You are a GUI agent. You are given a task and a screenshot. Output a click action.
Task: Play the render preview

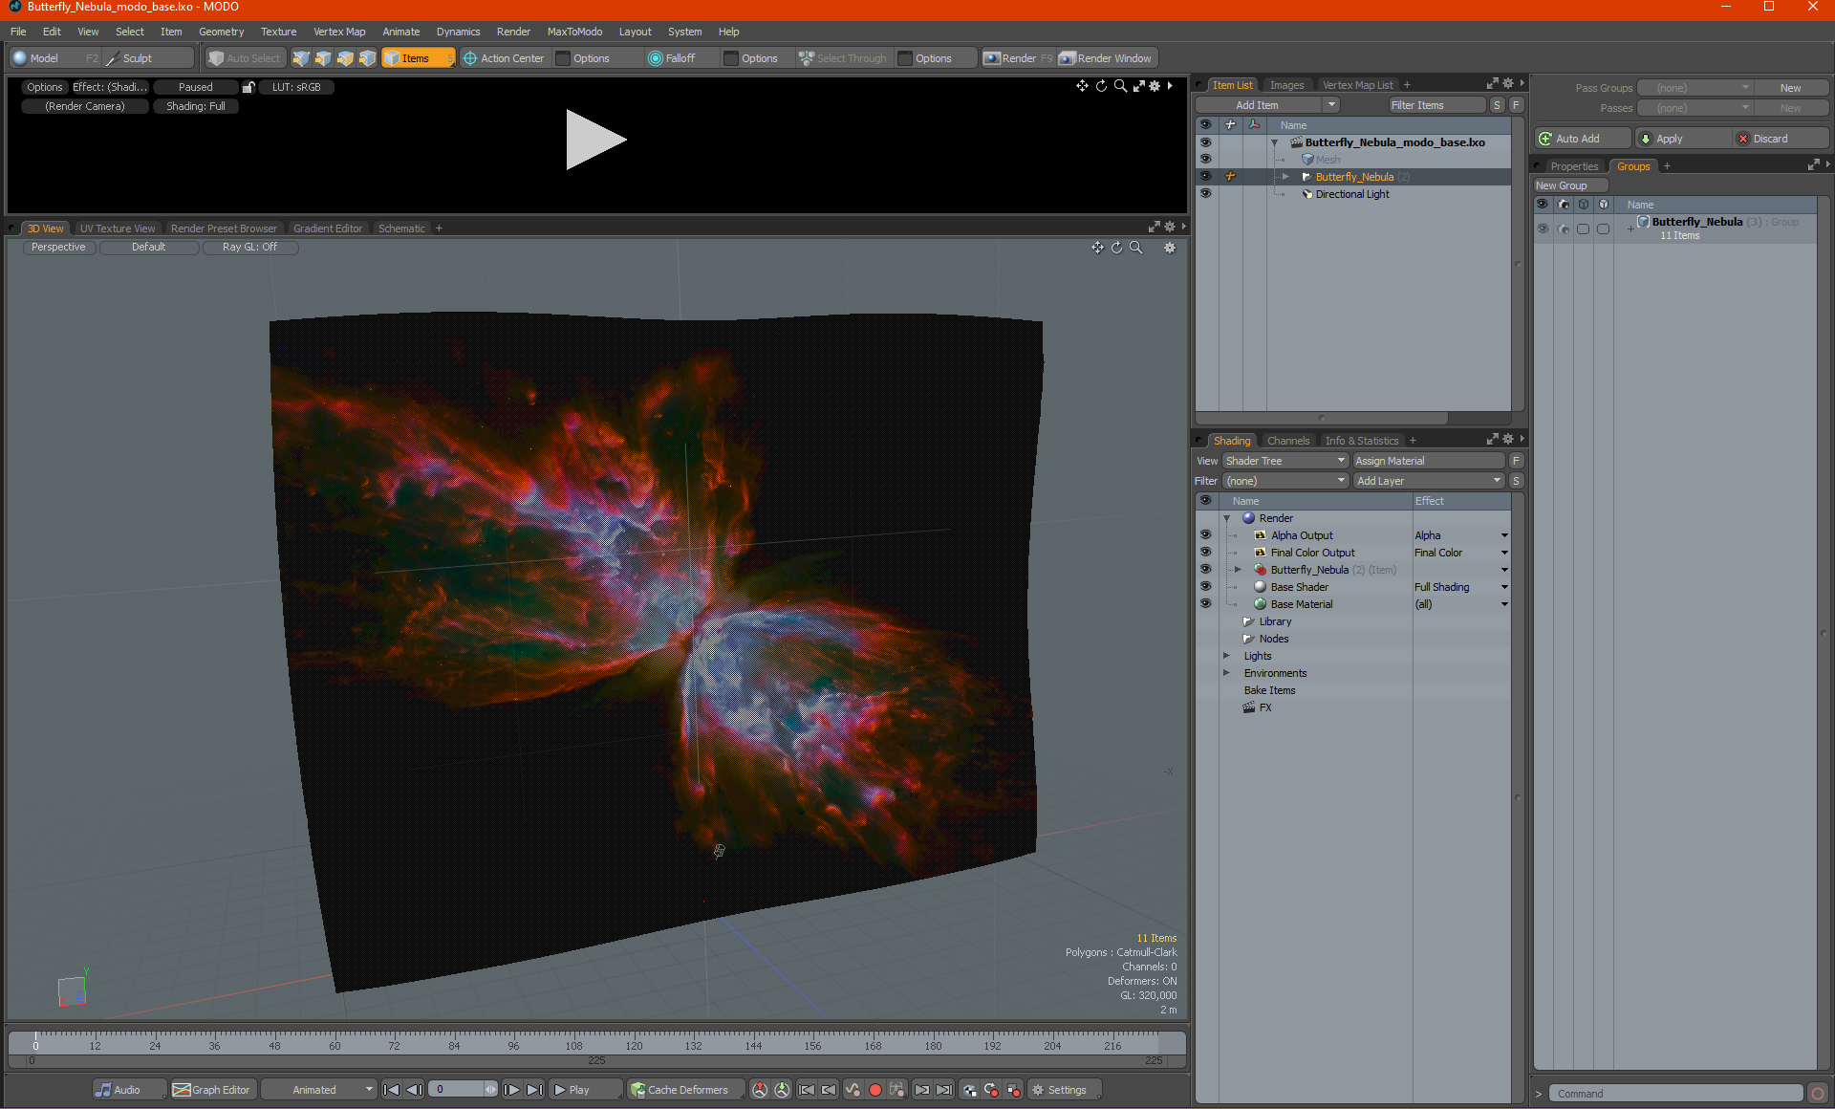click(595, 140)
